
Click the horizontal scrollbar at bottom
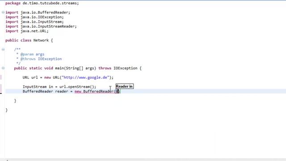[x=143, y=160]
